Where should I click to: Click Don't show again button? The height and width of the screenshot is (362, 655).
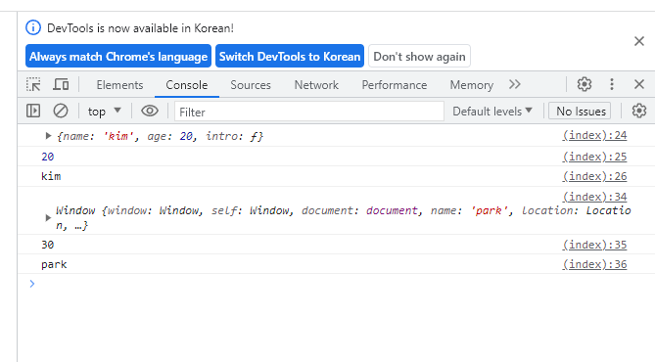[419, 56]
